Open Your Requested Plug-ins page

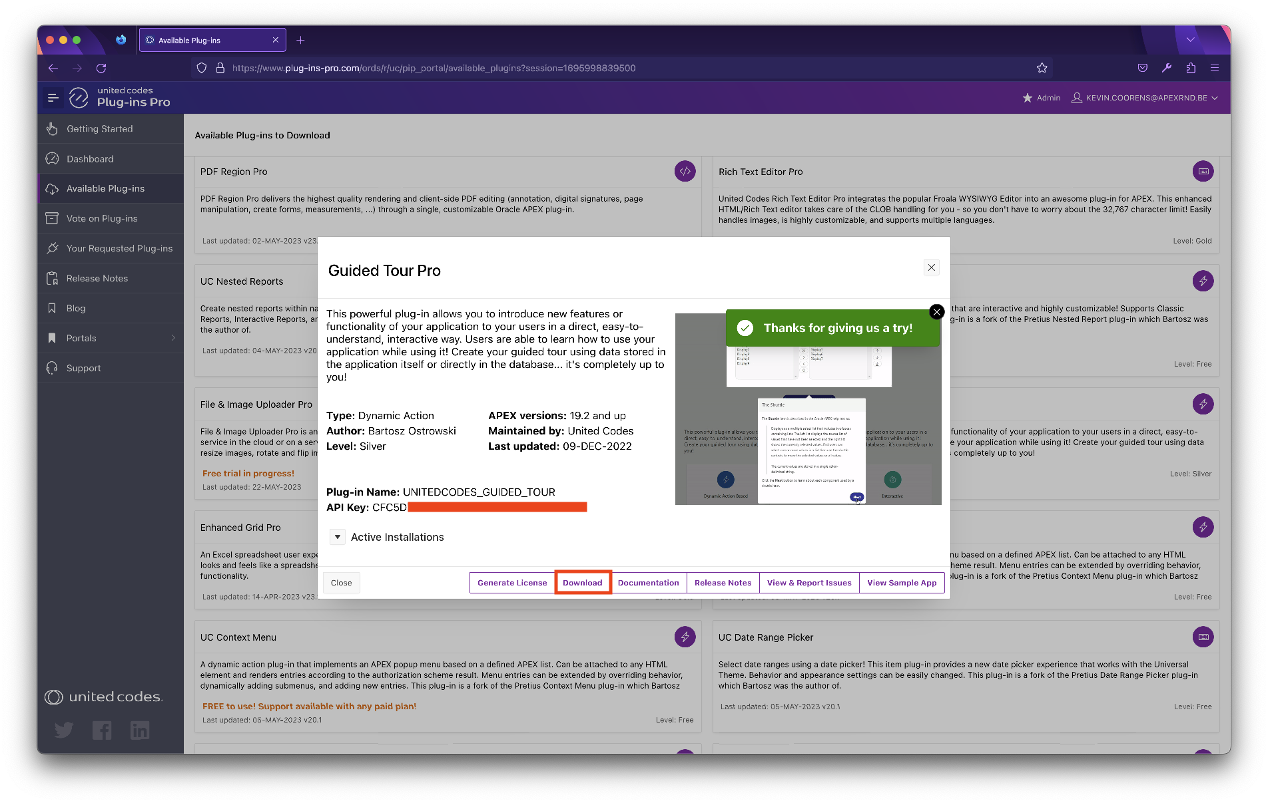[111, 248]
